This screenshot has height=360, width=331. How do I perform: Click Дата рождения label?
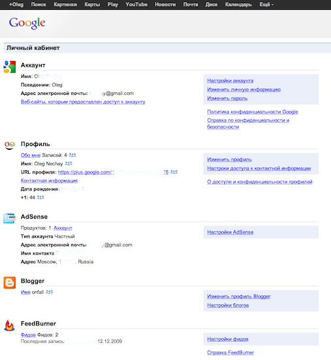click(x=40, y=189)
